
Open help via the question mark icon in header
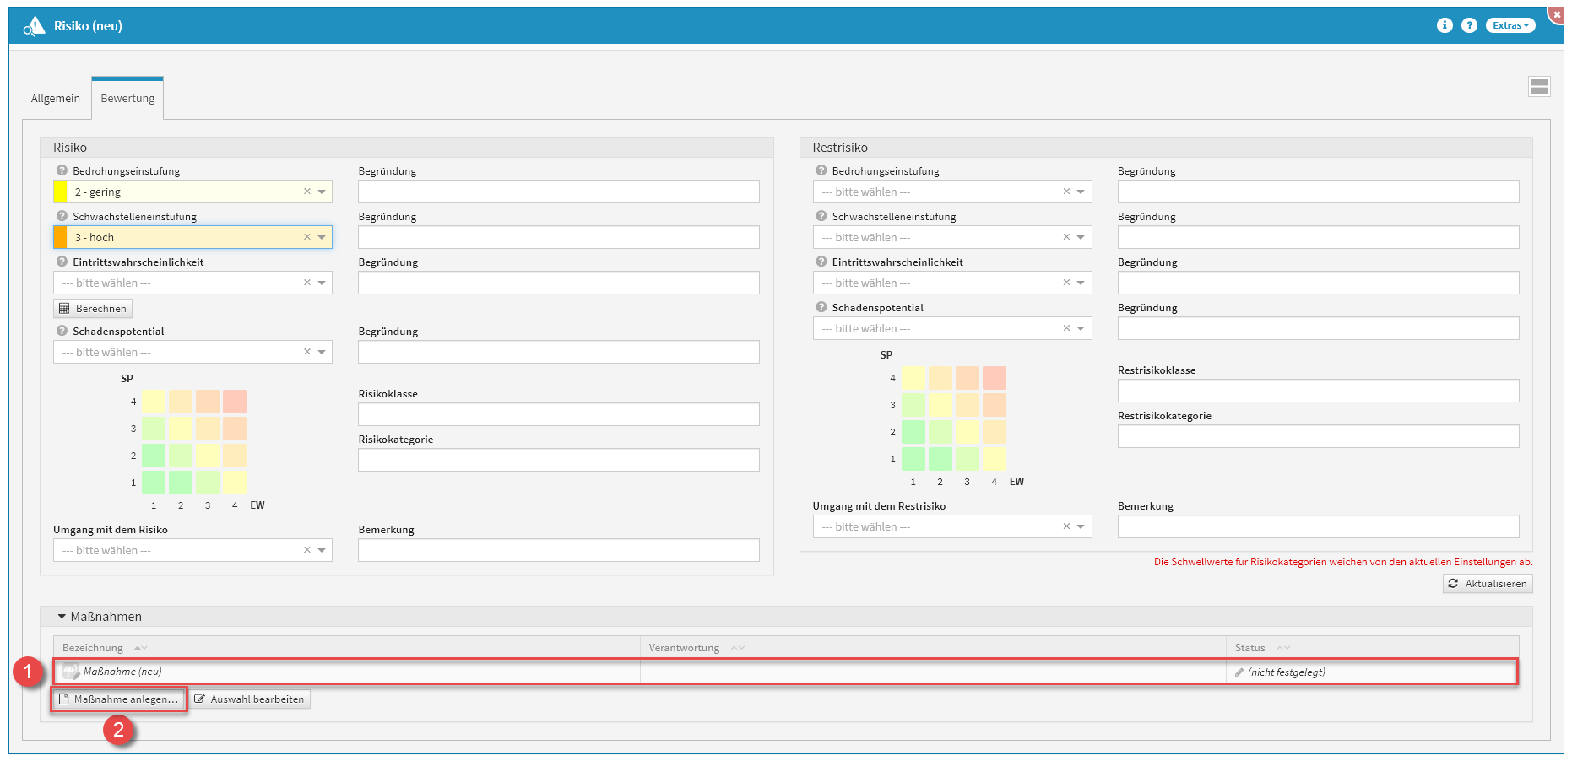pyautogui.click(x=1469, y=25)
